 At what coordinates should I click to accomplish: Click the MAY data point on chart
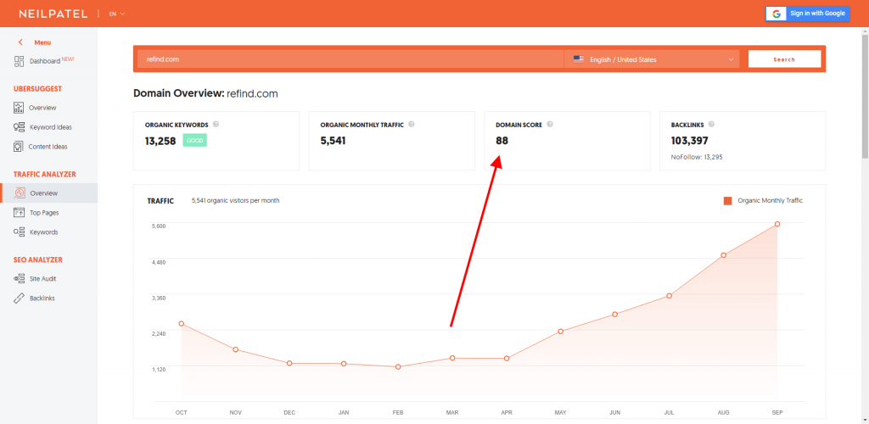point(561,332)
